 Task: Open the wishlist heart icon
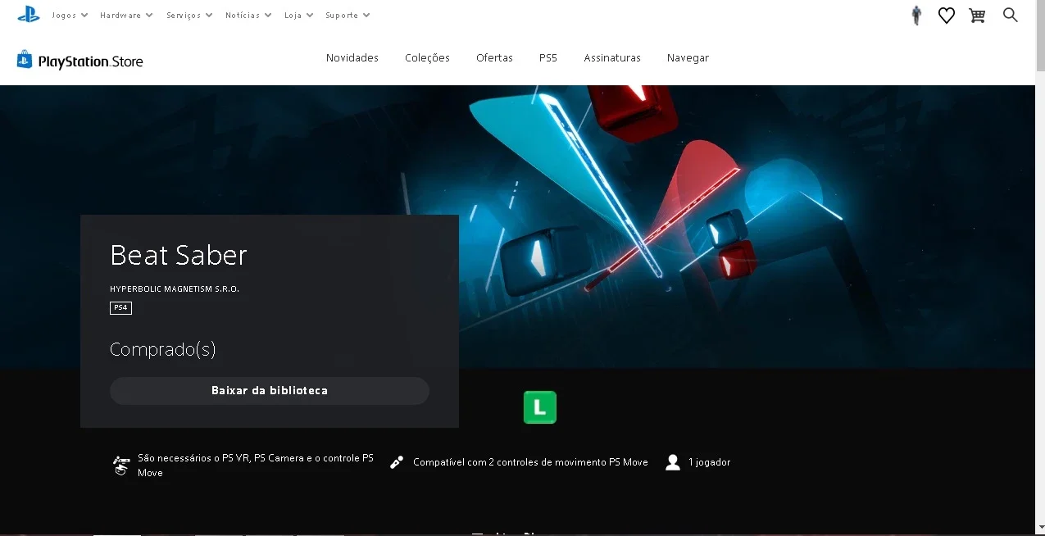click(x=947, y=16)
